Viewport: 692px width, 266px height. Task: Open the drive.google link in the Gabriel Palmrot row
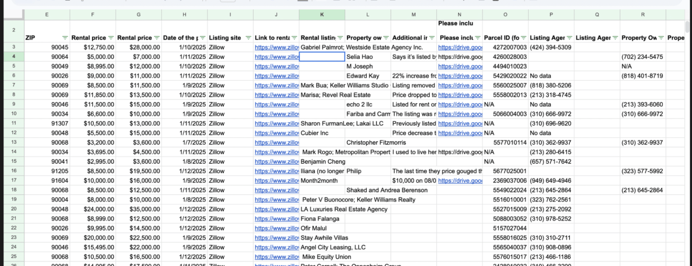pos(460,47)
